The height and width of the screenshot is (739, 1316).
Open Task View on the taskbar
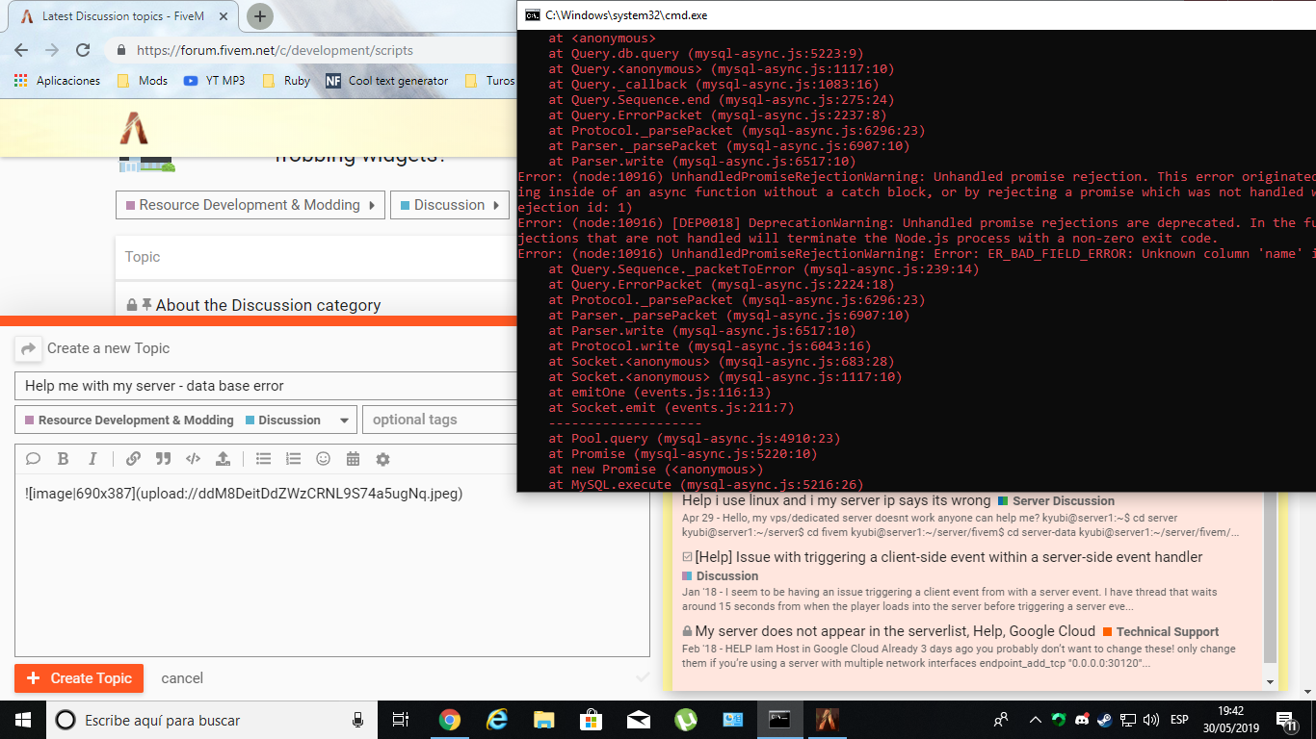(402, 720)
